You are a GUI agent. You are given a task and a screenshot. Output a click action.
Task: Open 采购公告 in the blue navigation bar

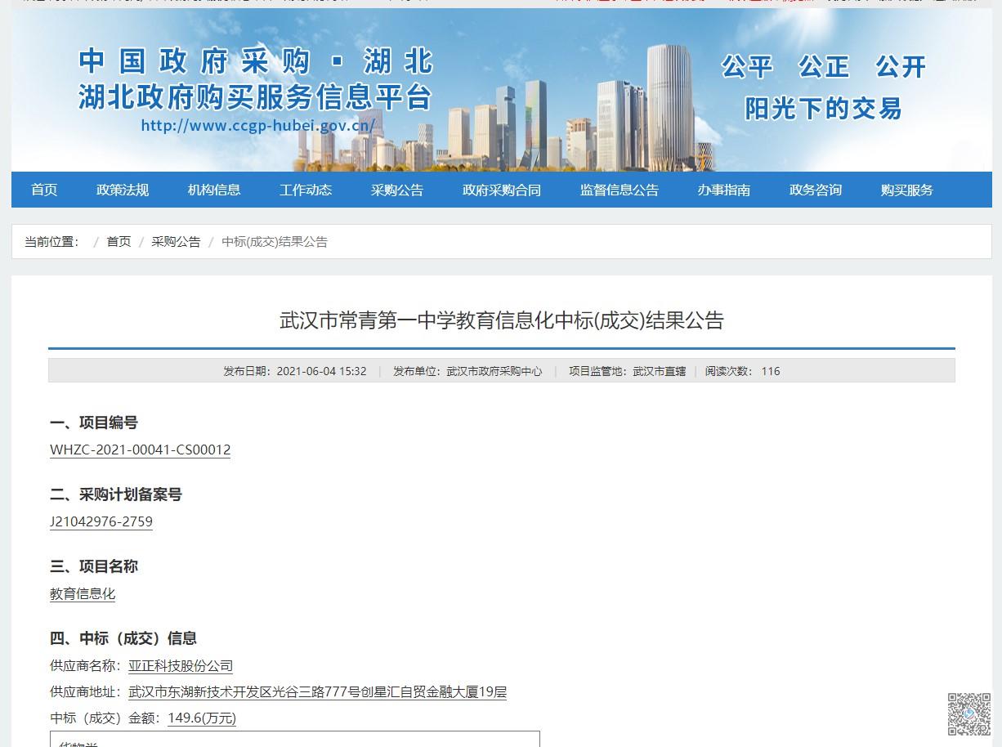click(x=397, y=190)
